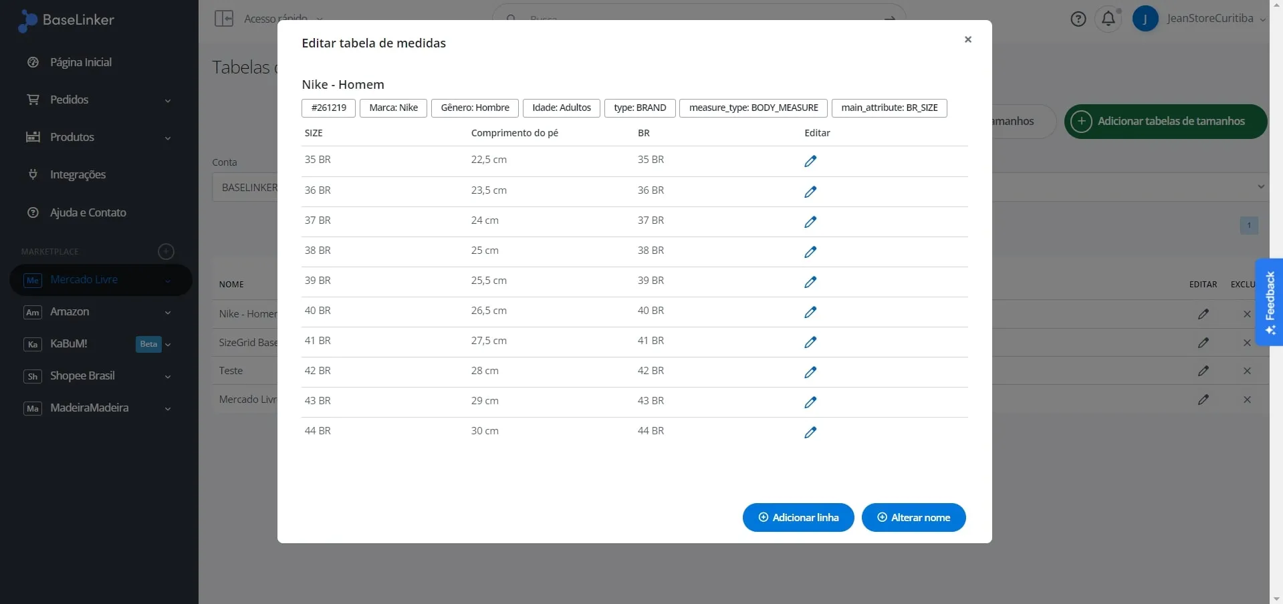Click the Alterar nome button
This screenshot has width=1283, height=604.
pyautogui.click(x=913, y=517)
